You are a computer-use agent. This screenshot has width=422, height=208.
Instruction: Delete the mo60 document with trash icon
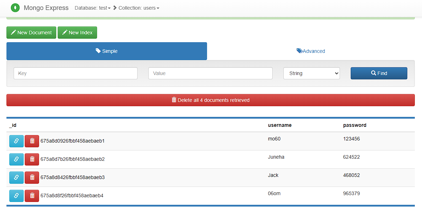[x=32, y=141]
